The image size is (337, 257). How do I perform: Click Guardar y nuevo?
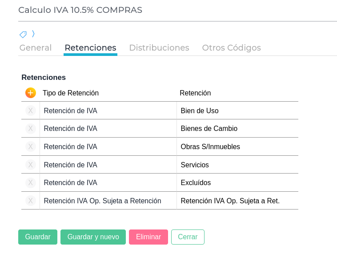click(93, 237)
